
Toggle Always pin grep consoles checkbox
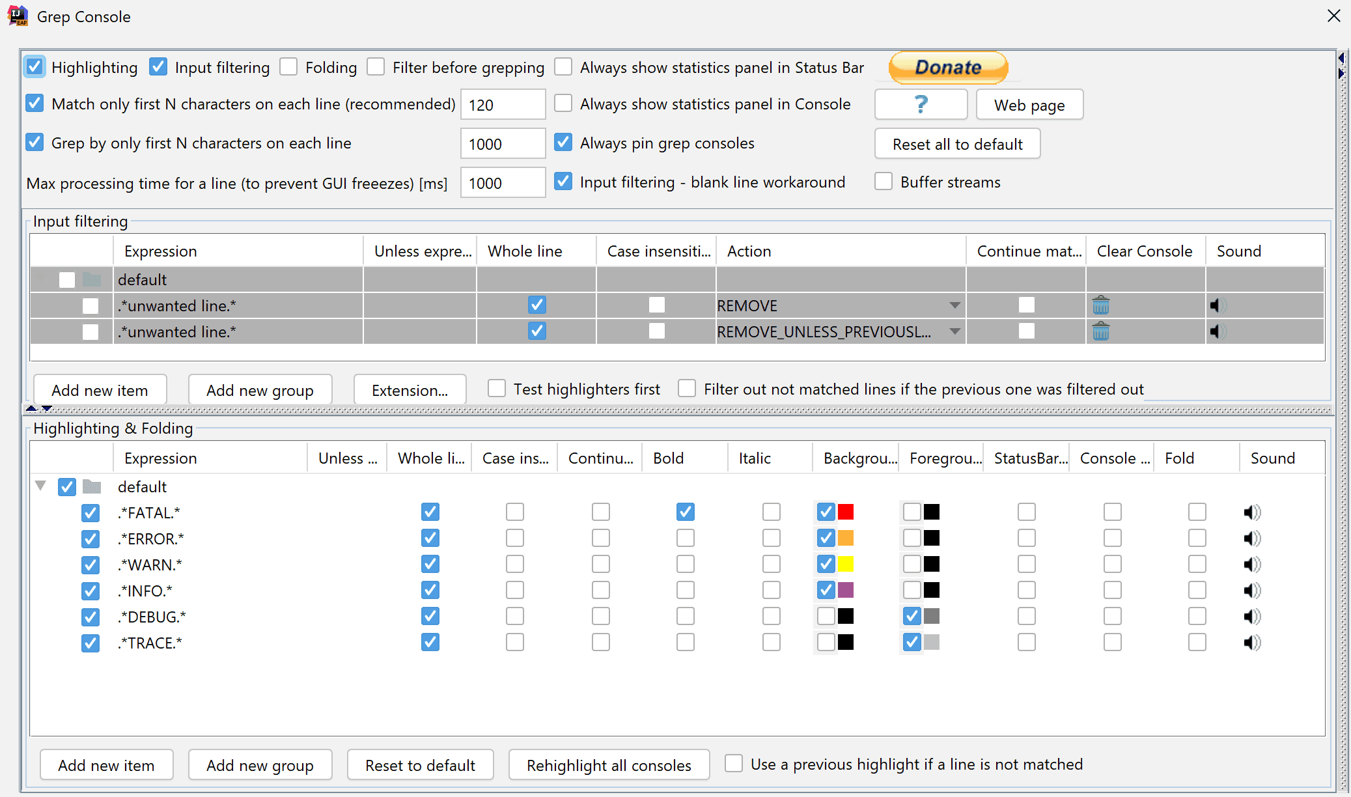coord(564,143)
